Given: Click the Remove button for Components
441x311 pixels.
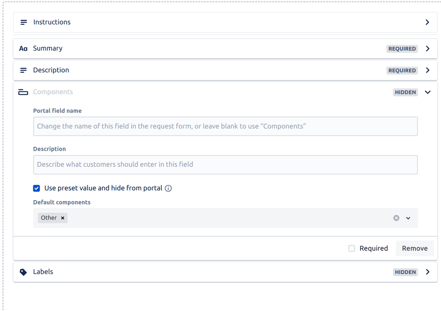Looking at the screenshot, I should point(414,248).
